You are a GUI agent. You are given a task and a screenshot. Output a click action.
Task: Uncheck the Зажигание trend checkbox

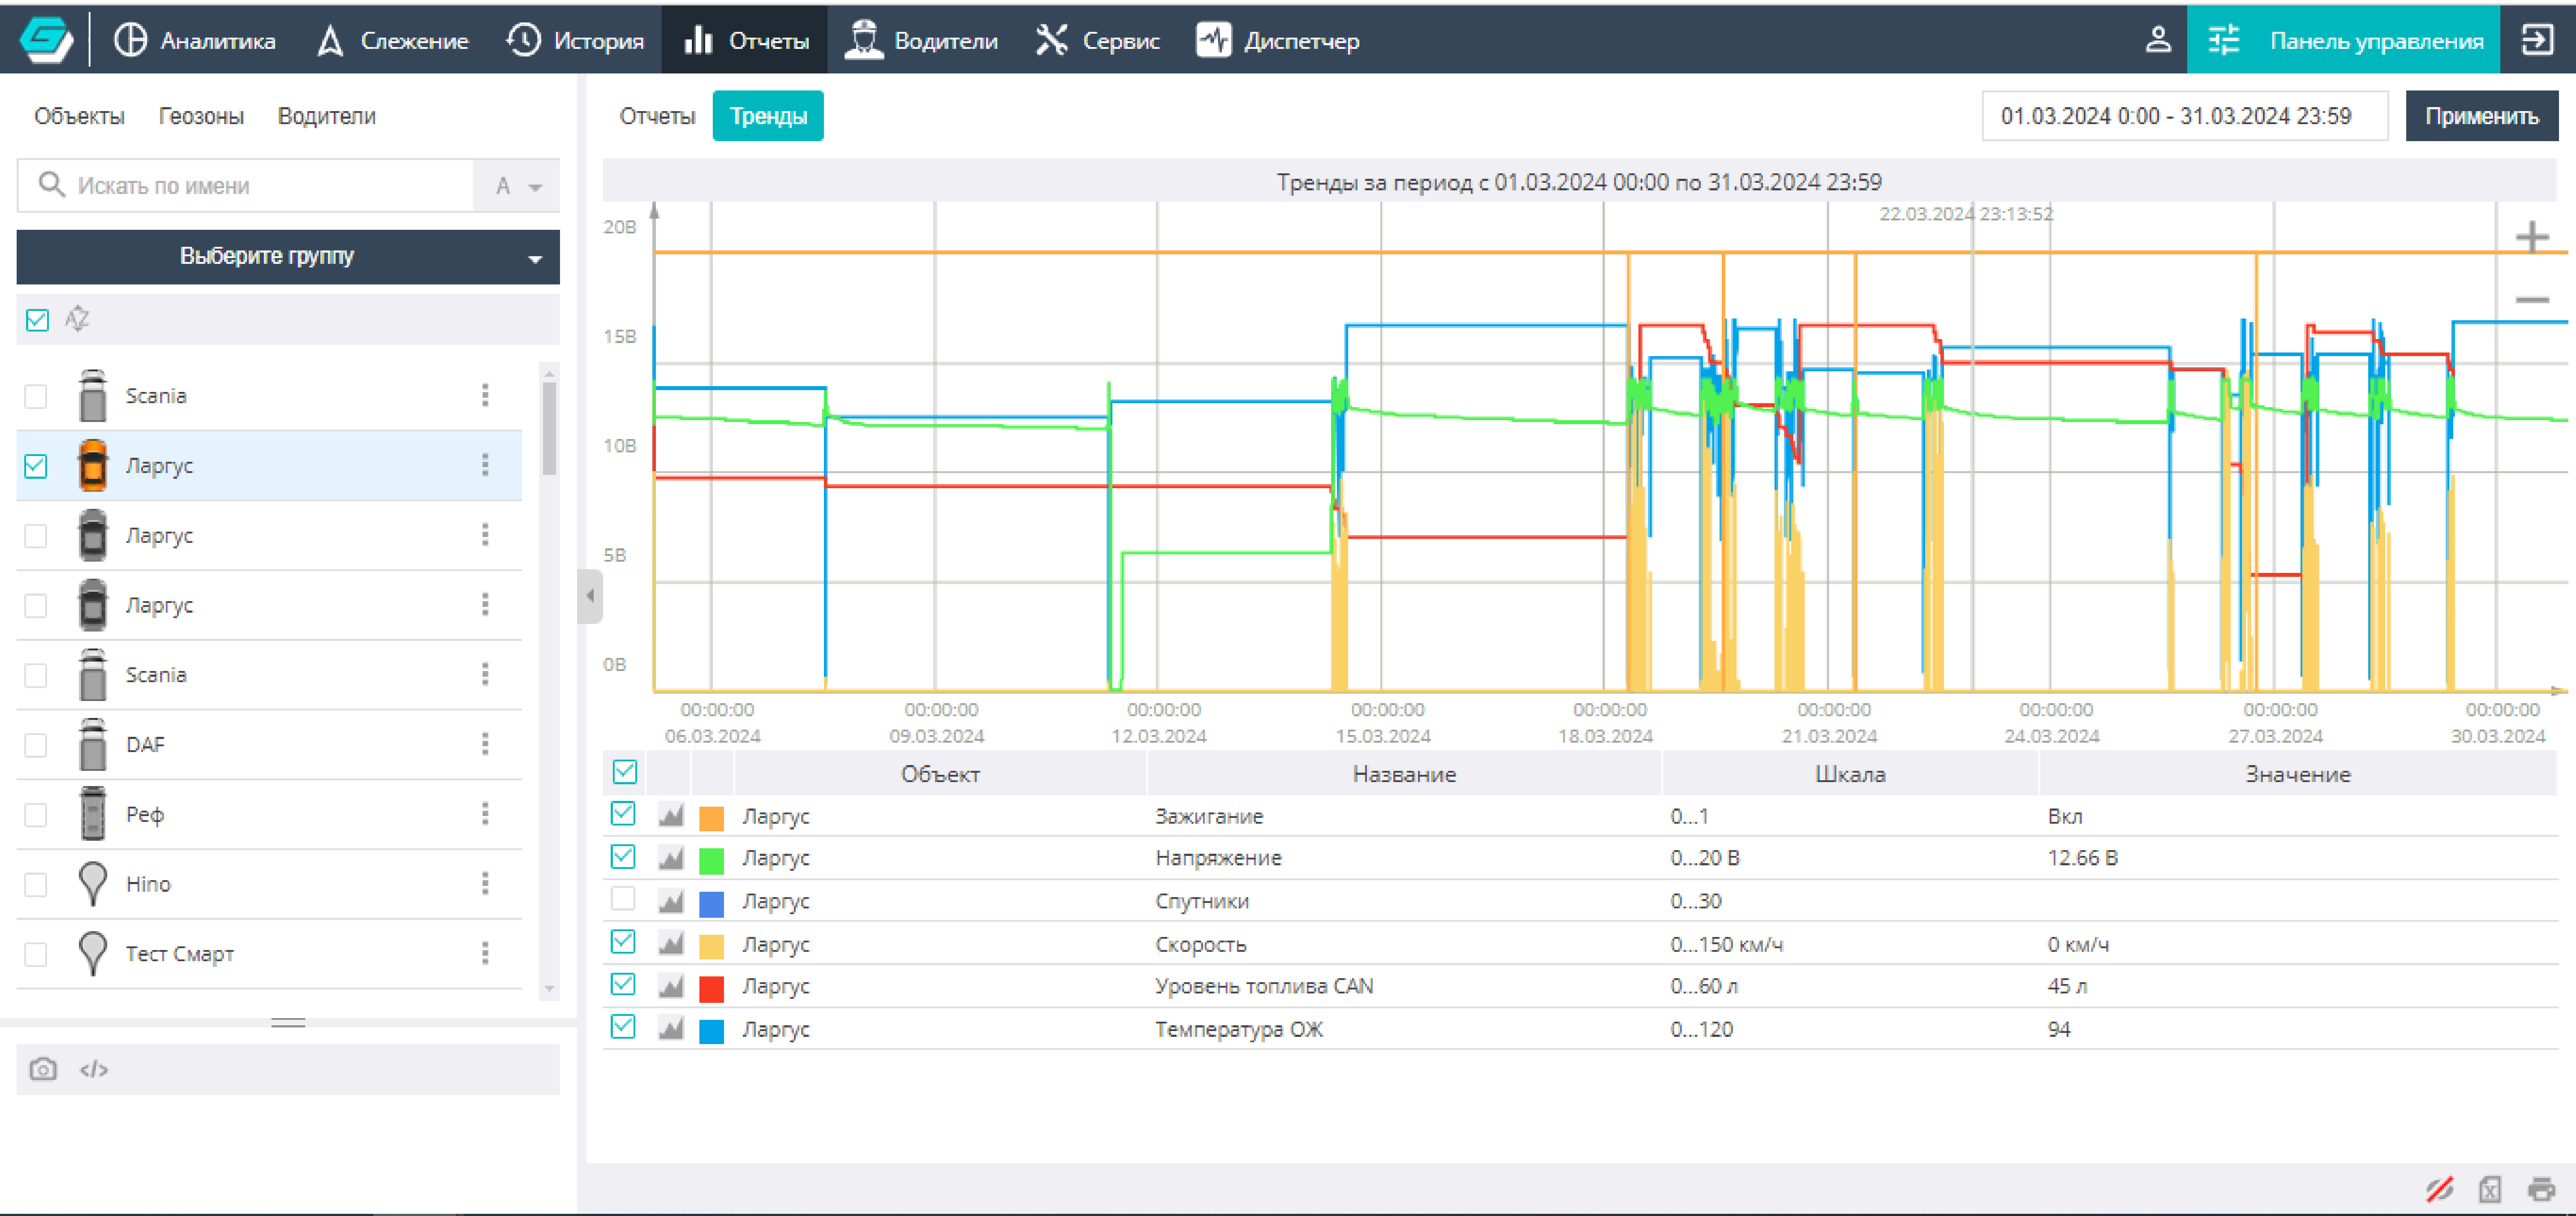tap(623, 814)
